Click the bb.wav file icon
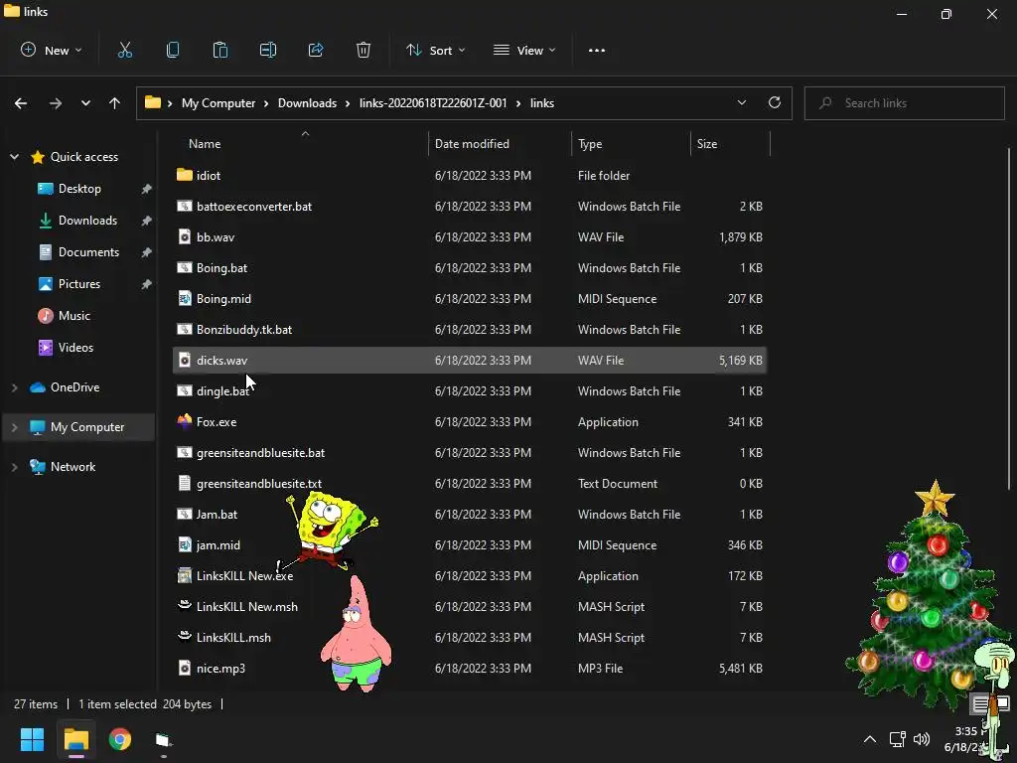The height and width of the screenshot is (763, 1017). tap(185, 236)
